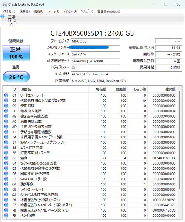
Task: Click status orb for C7 SATA CRC エラー数
Action: [x=6, y=179]
